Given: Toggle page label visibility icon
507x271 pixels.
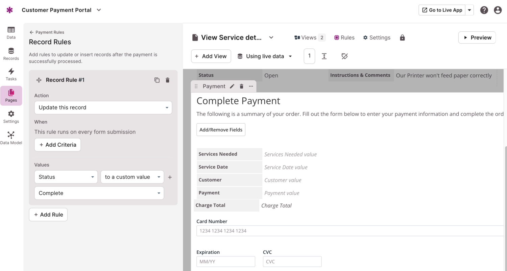Looking at the screenshot, I should (344, 56).
